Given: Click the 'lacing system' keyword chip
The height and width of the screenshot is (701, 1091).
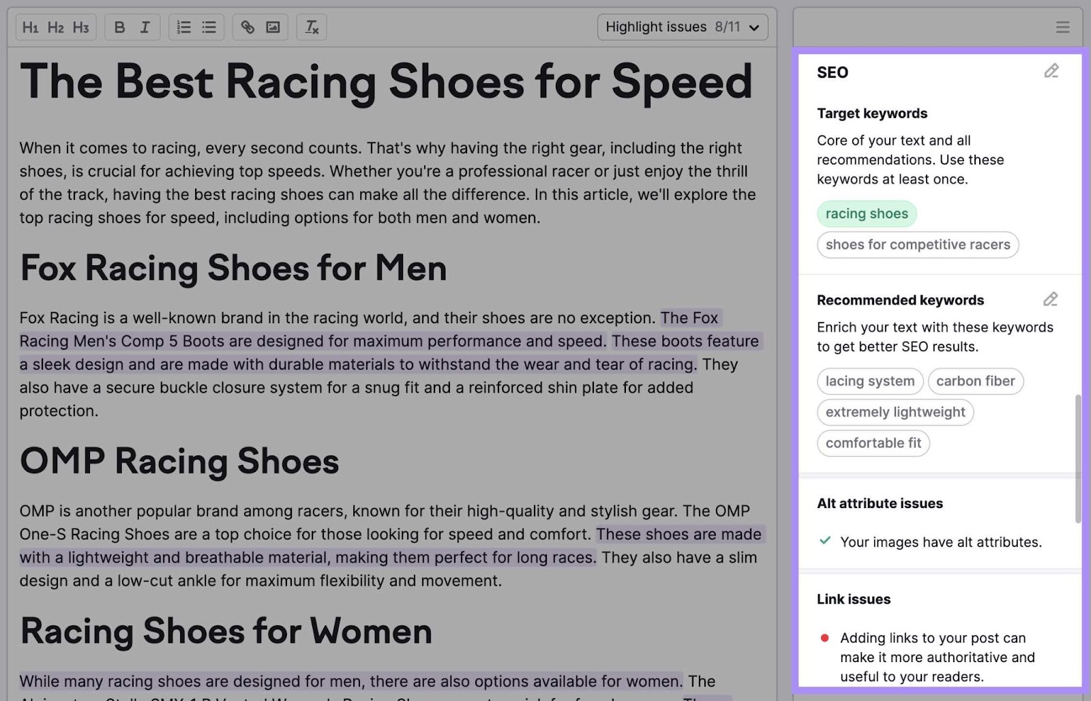Looking at the screenshot, I should (870, 381).
